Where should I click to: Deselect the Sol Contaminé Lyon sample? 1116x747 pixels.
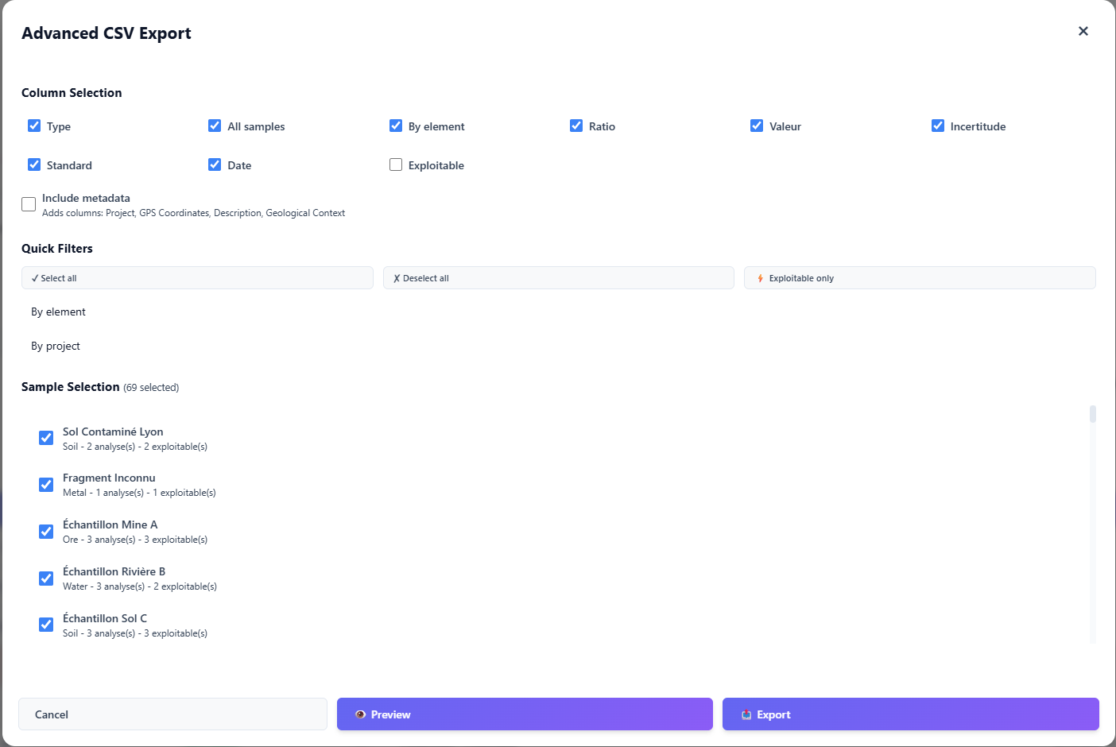click(46, 437)
